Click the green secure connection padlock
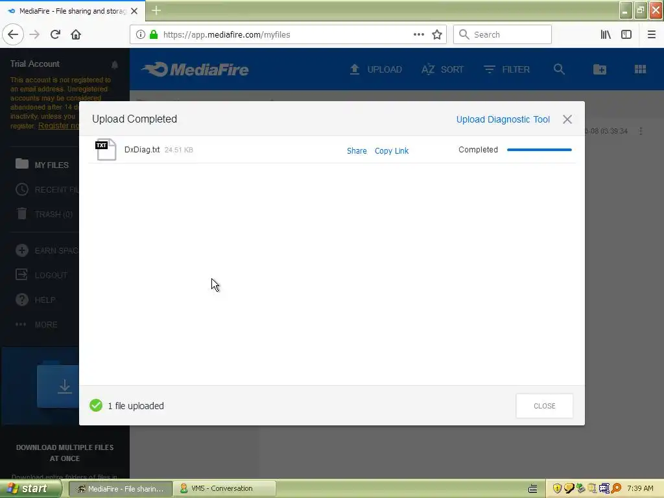This screenshot has width=664, height=498. [154, 35]
